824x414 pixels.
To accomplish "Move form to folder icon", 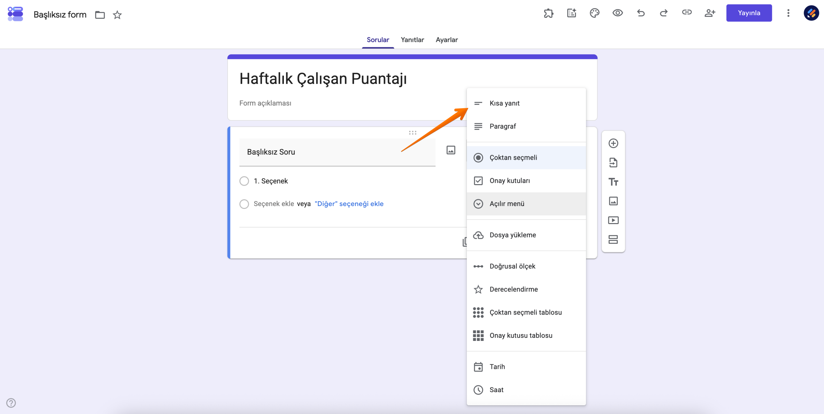I will pos(100,15).
